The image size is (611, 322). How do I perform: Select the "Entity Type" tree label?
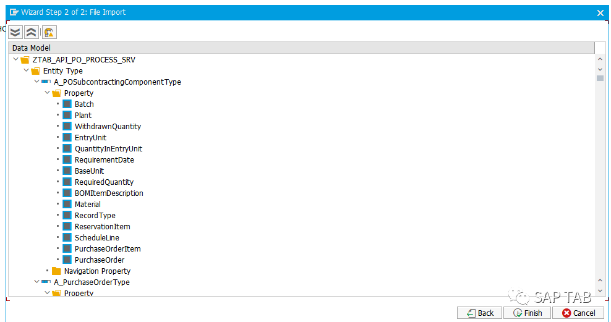pos(62,71)
